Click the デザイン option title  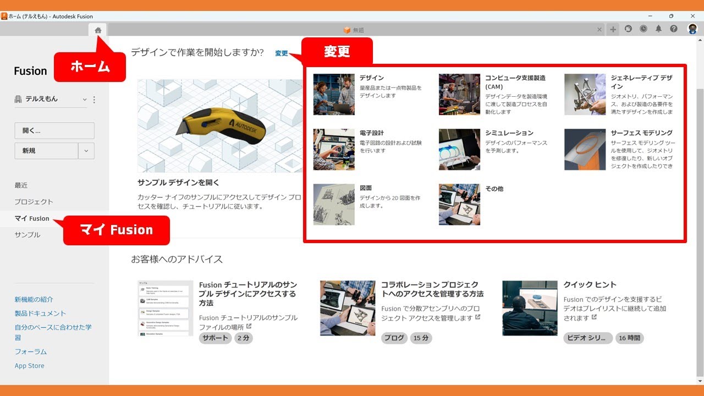pyautogui.click(x=372, y=78)
